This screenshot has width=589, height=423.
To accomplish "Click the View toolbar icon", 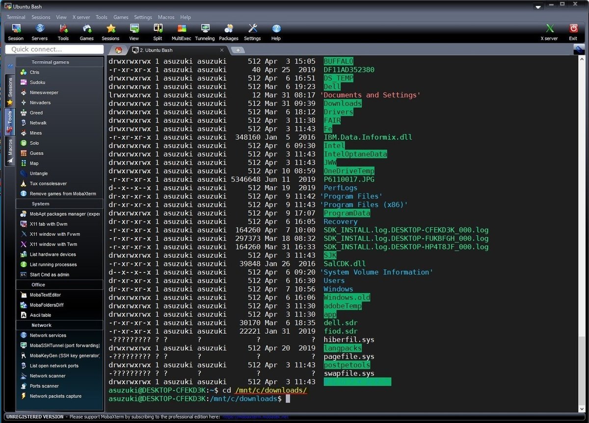I will pyautogui.click(x=134, y=33).
